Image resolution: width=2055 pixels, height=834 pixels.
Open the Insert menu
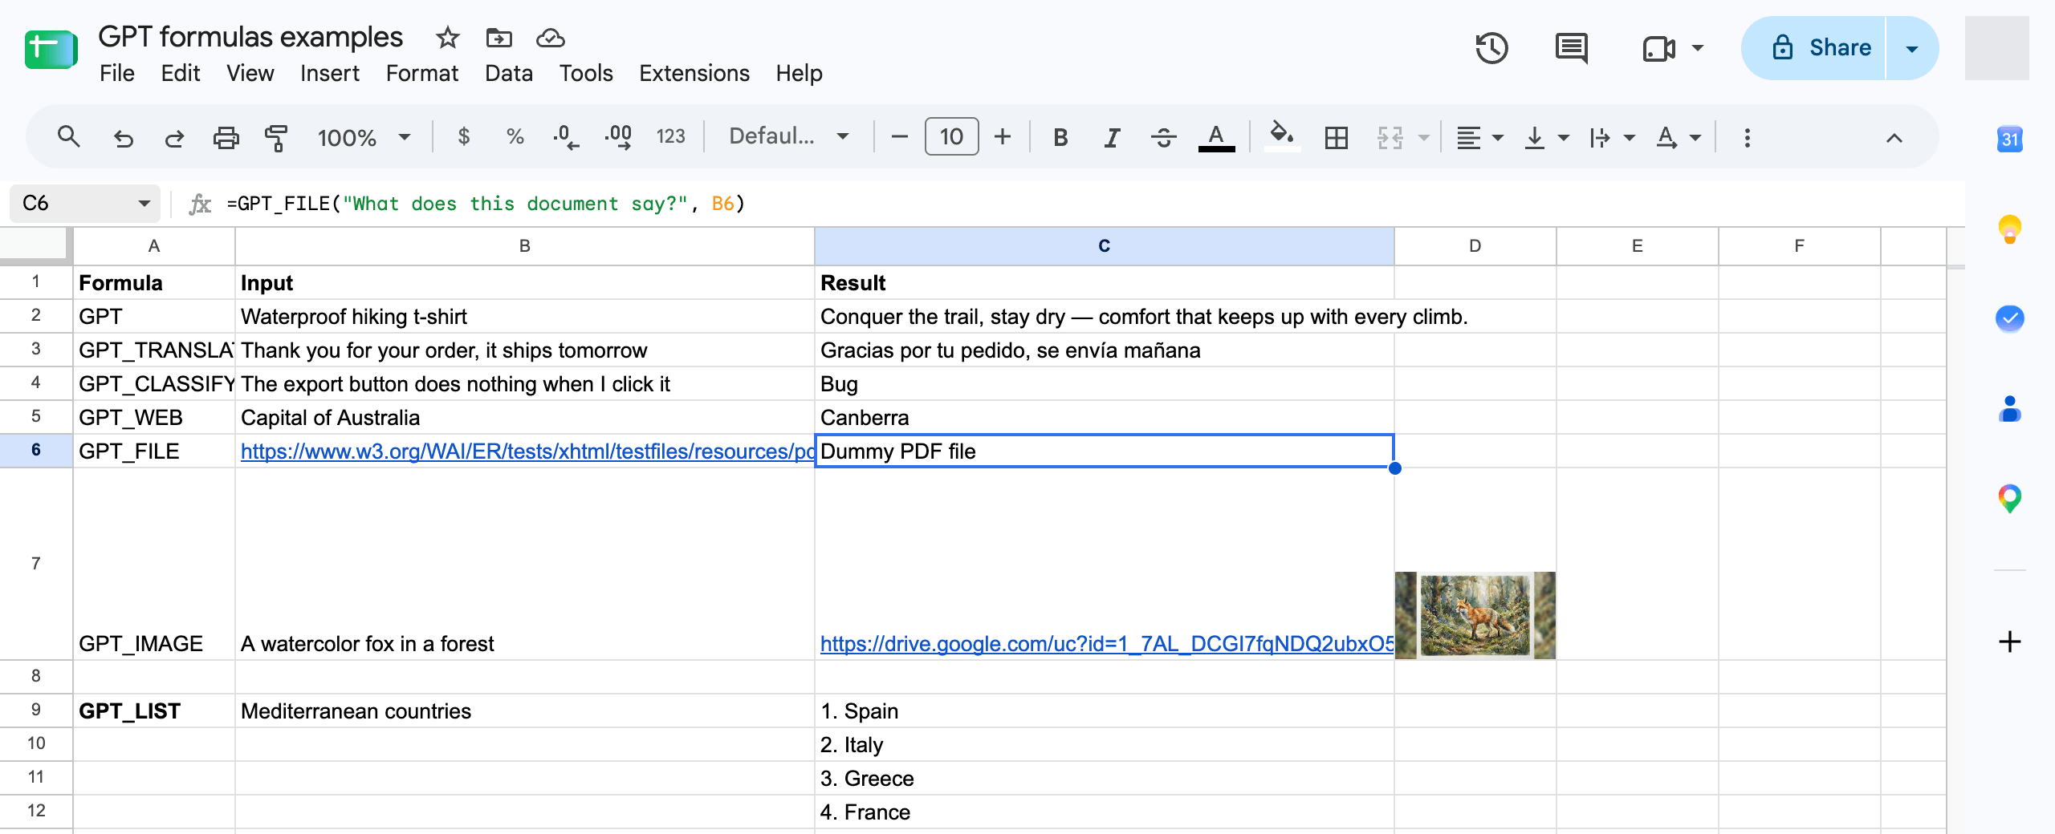coord(330,73)
